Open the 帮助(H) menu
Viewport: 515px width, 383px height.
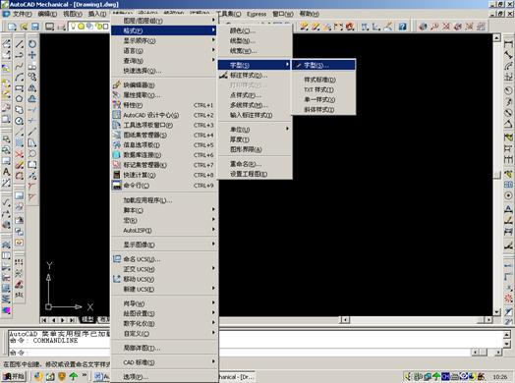(309, 14)
